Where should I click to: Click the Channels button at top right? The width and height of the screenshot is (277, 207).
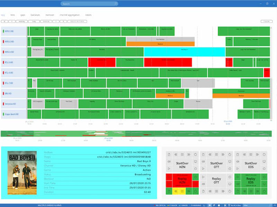267,21
